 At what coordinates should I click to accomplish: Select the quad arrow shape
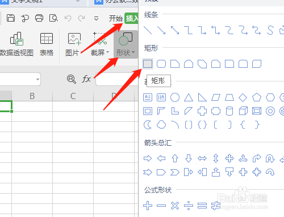click(229, 158)
